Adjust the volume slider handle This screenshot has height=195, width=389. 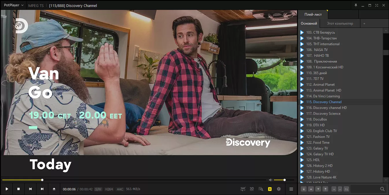point(285,180)
